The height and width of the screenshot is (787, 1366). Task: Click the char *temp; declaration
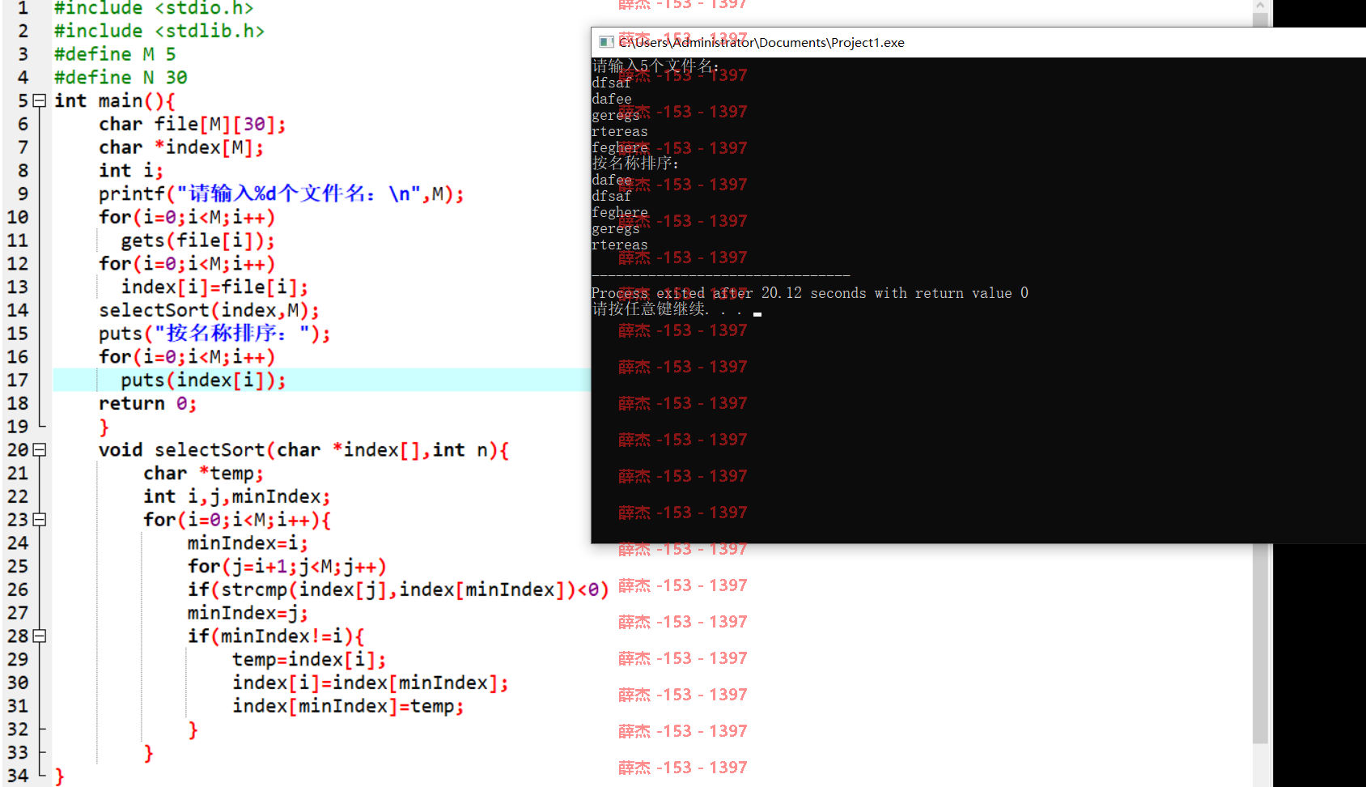(203, 474)
